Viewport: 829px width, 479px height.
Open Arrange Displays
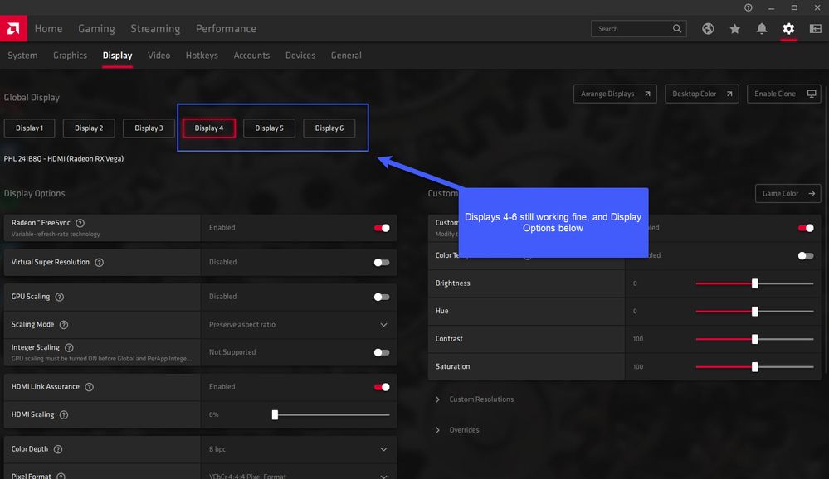coord(615,94)
